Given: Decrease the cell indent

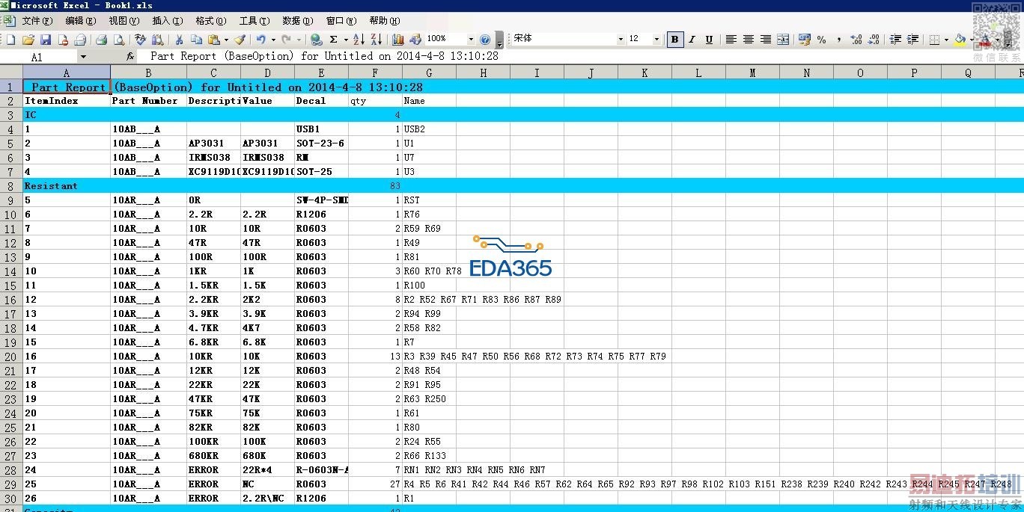Looking at the screenshot, I should point(895,39).
